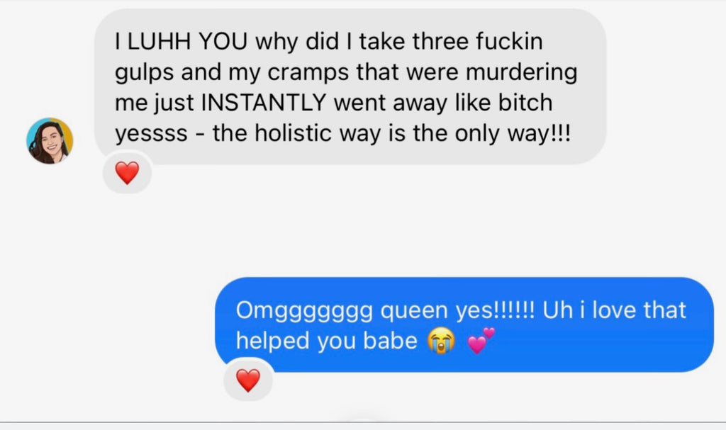Select the gray received message bubble
The width and height of the screenshot is (726, 430).
tap(350, 86)
